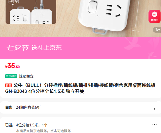Select the 白条 label
The height and width of the screenshot is (133, 161).
9,107
